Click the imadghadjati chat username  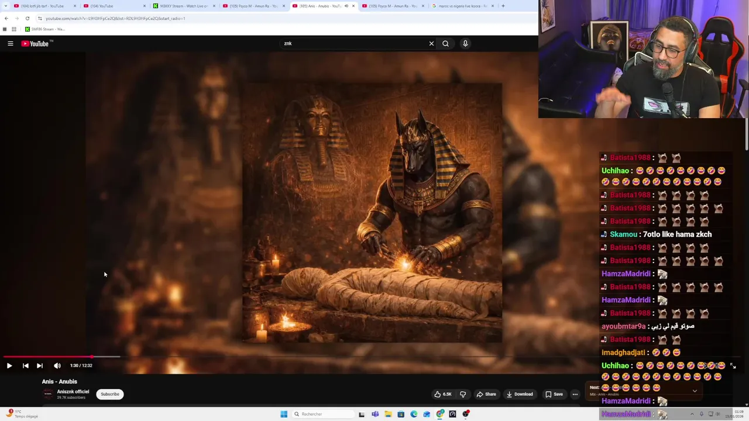pyautogui.click(x=623, y=353)
